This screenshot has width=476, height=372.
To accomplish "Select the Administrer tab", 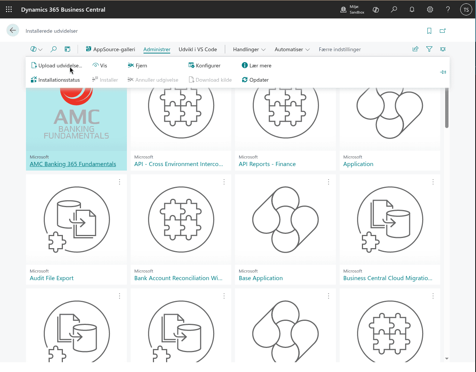I will [x=157, y=49].
